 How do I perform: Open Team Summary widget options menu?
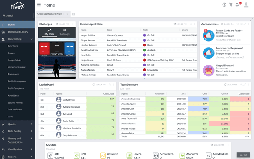click(248, 84)
